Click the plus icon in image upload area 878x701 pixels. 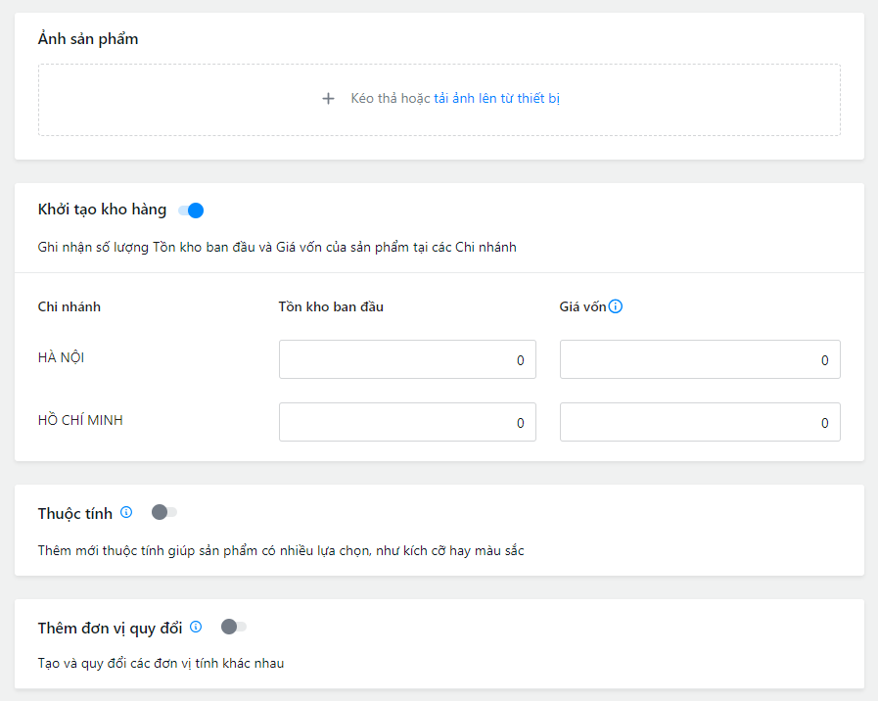pos(328,99)
